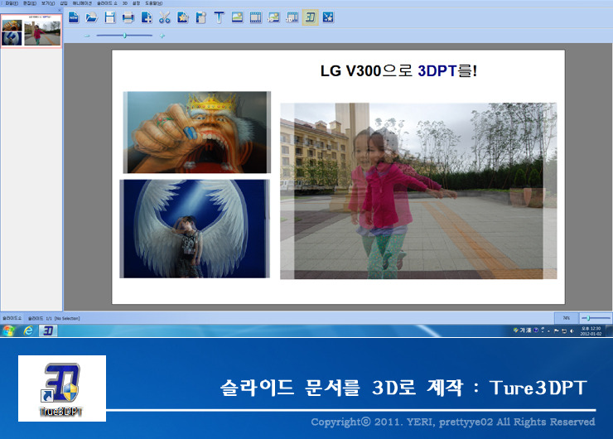613x439 pixels.
Task: Click the 슬라이드 쇼 button in status bar
Action: coord(12,318)
